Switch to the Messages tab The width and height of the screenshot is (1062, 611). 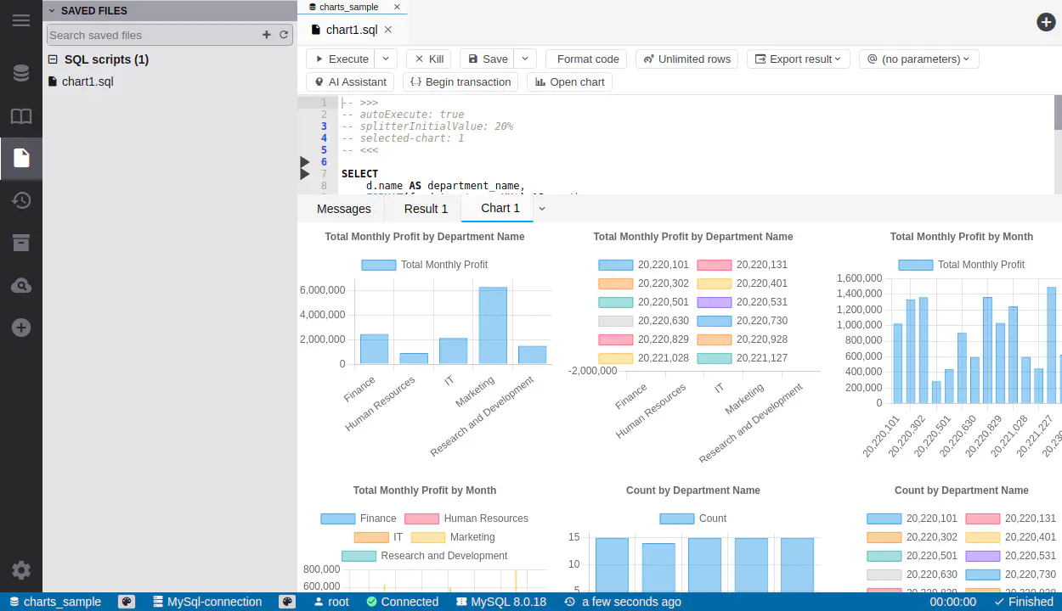coord(343,209)
